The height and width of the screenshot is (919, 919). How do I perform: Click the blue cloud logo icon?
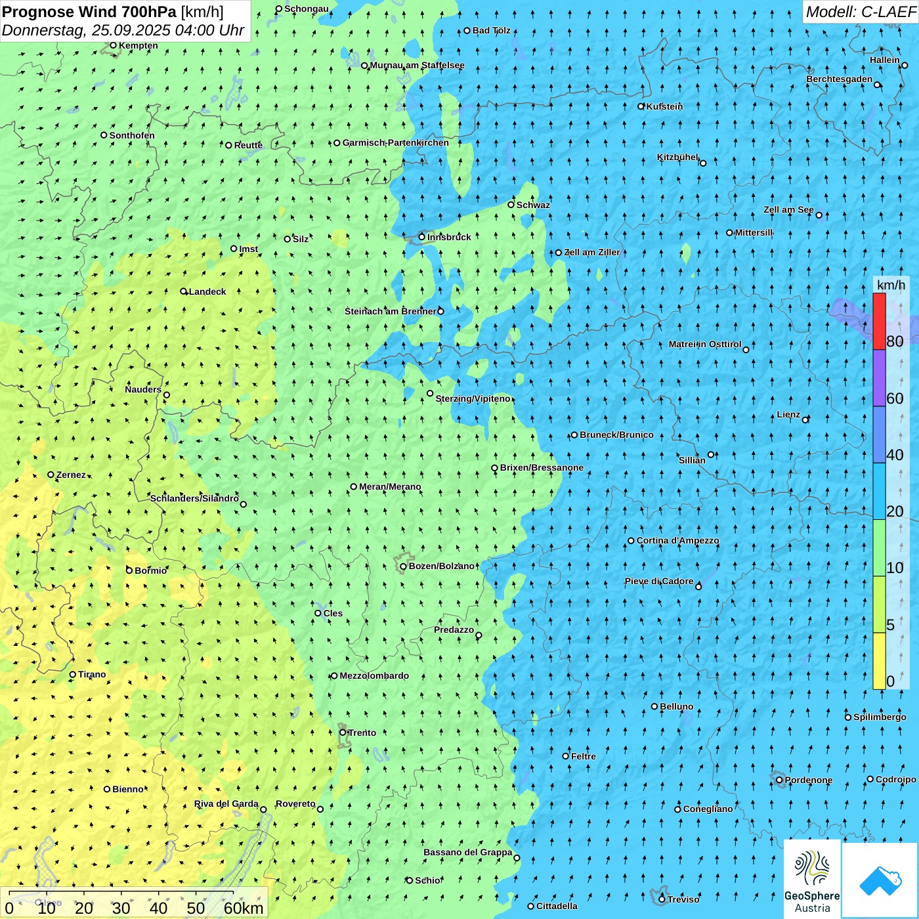coord(880,880)
